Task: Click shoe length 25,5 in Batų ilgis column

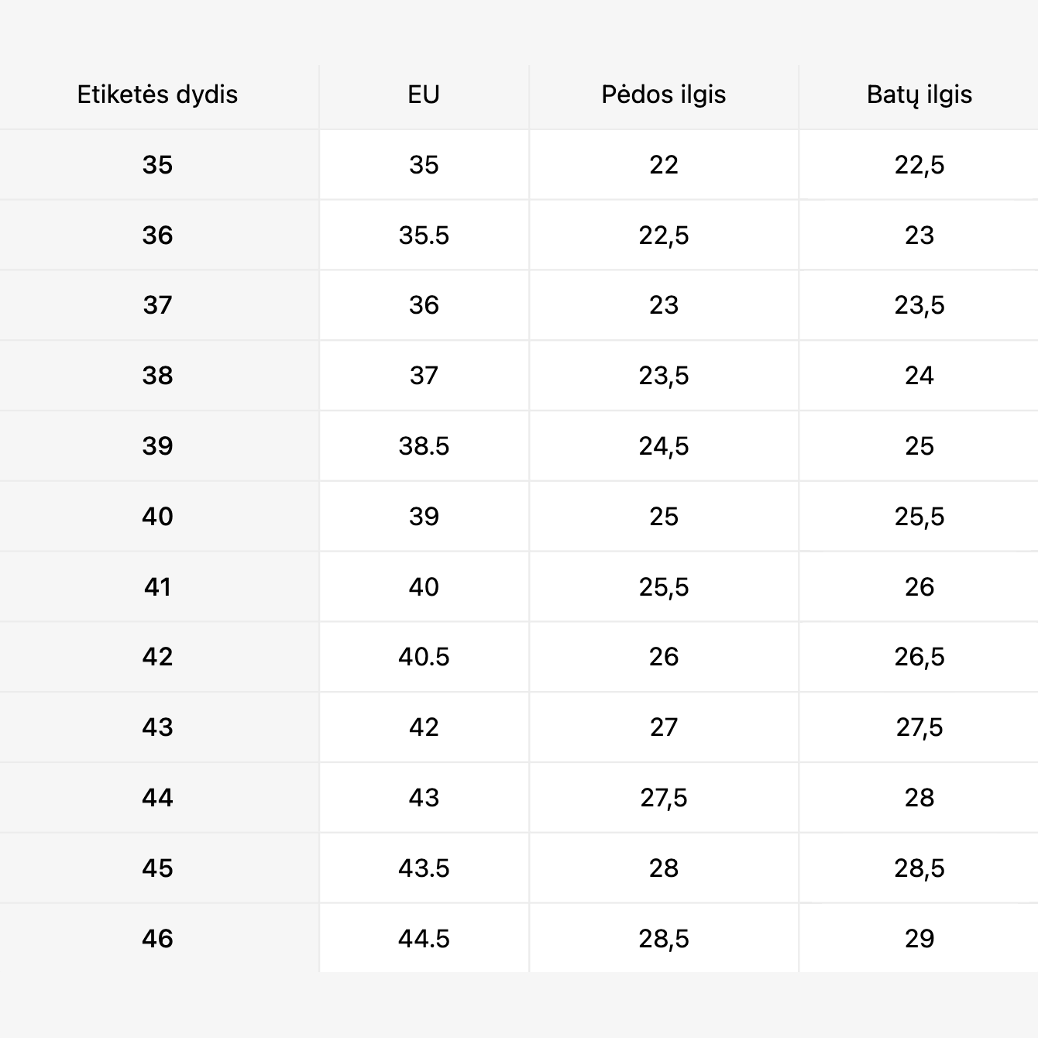Action: (919, 517)
